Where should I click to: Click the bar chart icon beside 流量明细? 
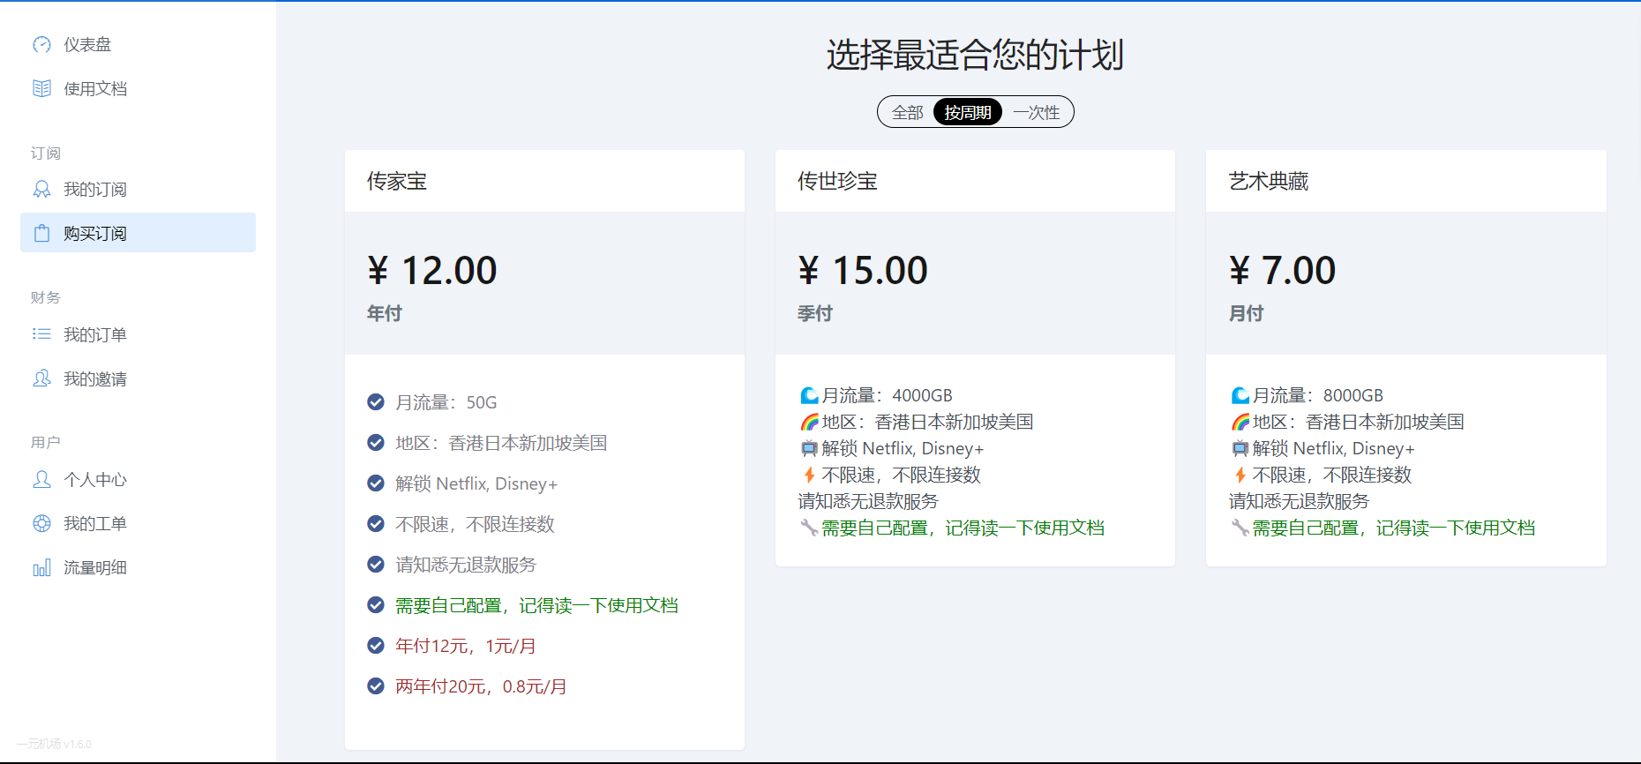(x=41, y=568)
